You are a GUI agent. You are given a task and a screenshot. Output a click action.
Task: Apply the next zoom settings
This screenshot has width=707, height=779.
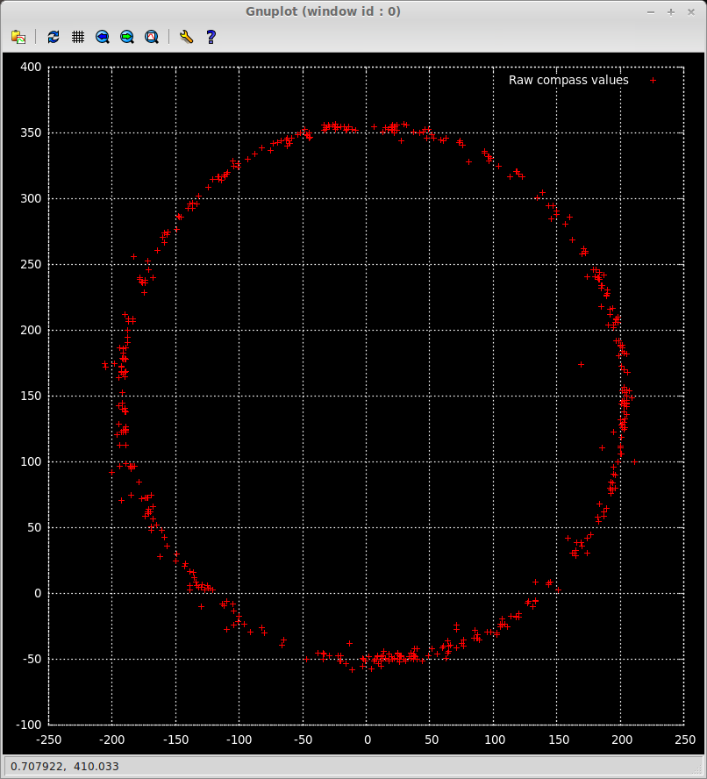127,37
